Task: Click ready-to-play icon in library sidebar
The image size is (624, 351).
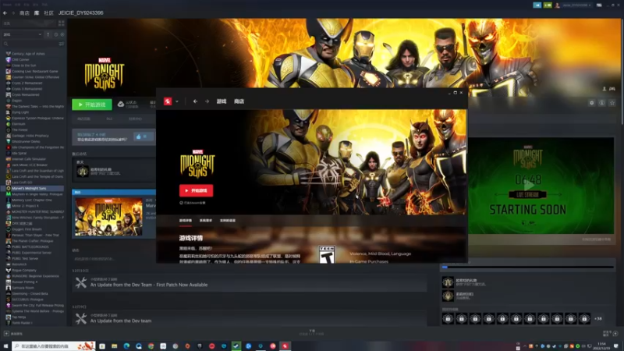Action: pos(62,34)
